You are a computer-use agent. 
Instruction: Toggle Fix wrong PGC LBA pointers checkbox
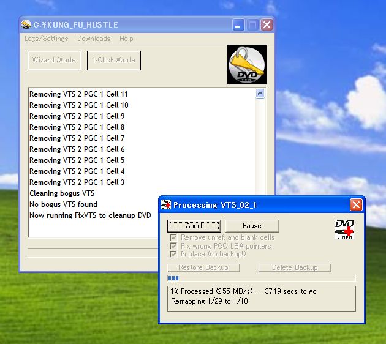(x=173, y=246)
